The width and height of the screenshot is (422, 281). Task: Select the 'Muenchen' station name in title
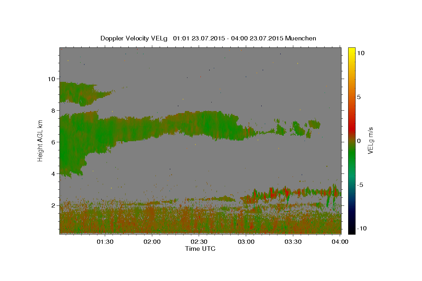pyautogui.click(x=301, y=38)
